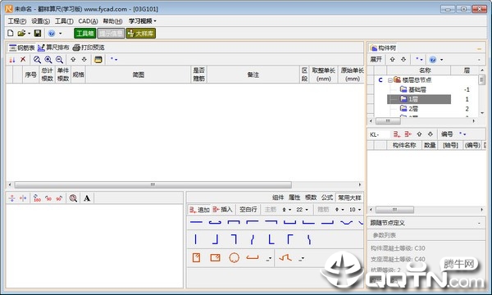The image size is (492, 295).
Task: Zoom out on rebar table
Action: pos(59,59)
